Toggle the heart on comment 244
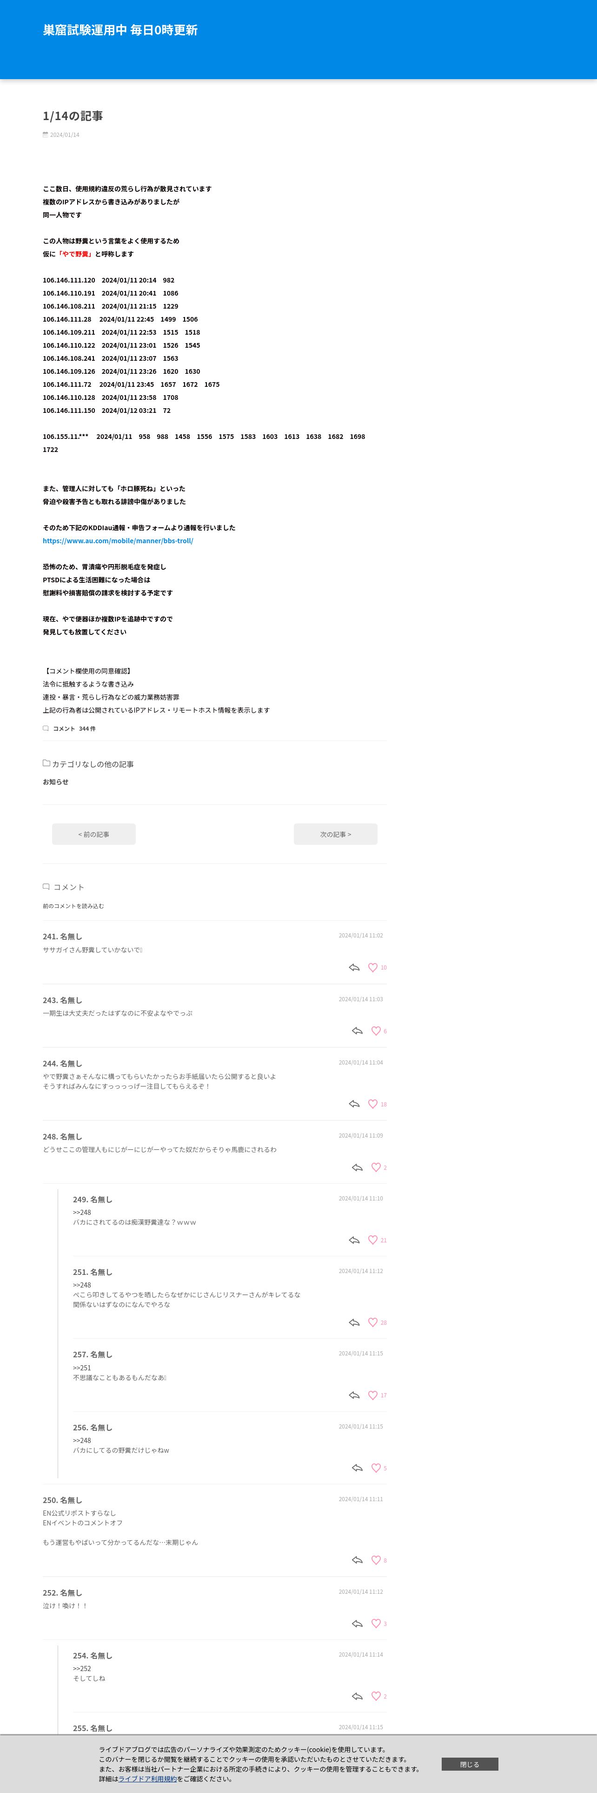597x1793 pixels. pyautogui.click(x=372, y=1104)
